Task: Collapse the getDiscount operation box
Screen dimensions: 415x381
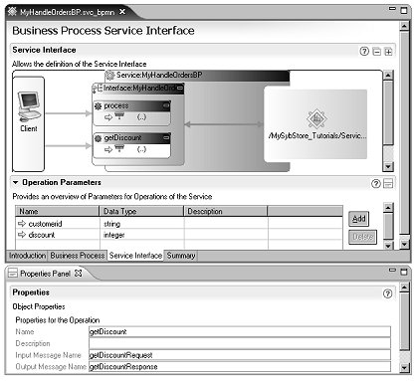Action: 166,137
